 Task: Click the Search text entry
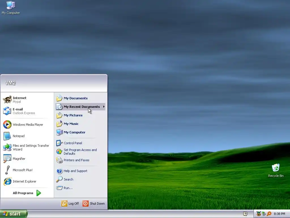click(69, 179)
